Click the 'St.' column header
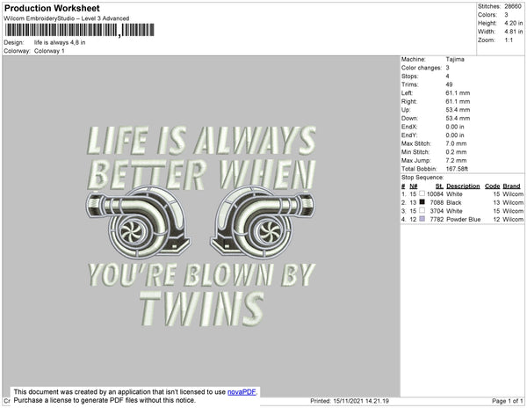This screenshot has width=527, height=408. [x=440, y=186]
